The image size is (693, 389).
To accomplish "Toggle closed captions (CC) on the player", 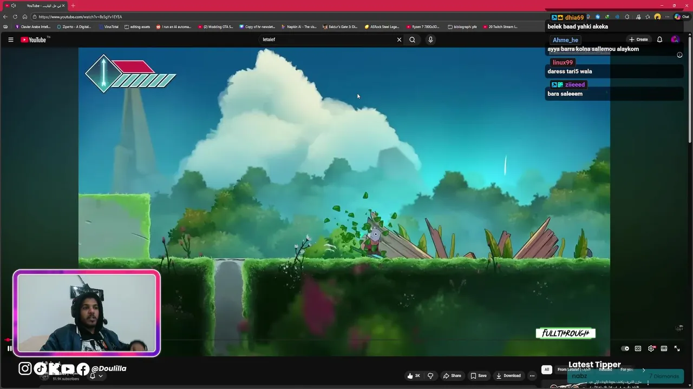I will click(x=638, y=348).
